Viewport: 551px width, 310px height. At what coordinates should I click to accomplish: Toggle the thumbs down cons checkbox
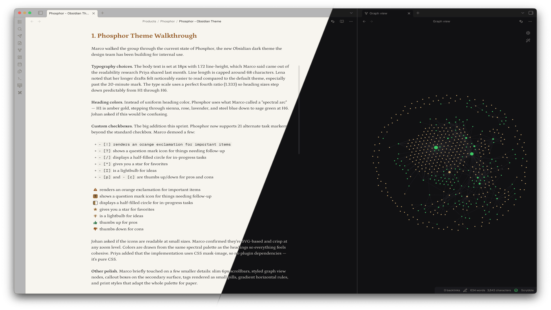pyautogui.click(x=95, y=229)
